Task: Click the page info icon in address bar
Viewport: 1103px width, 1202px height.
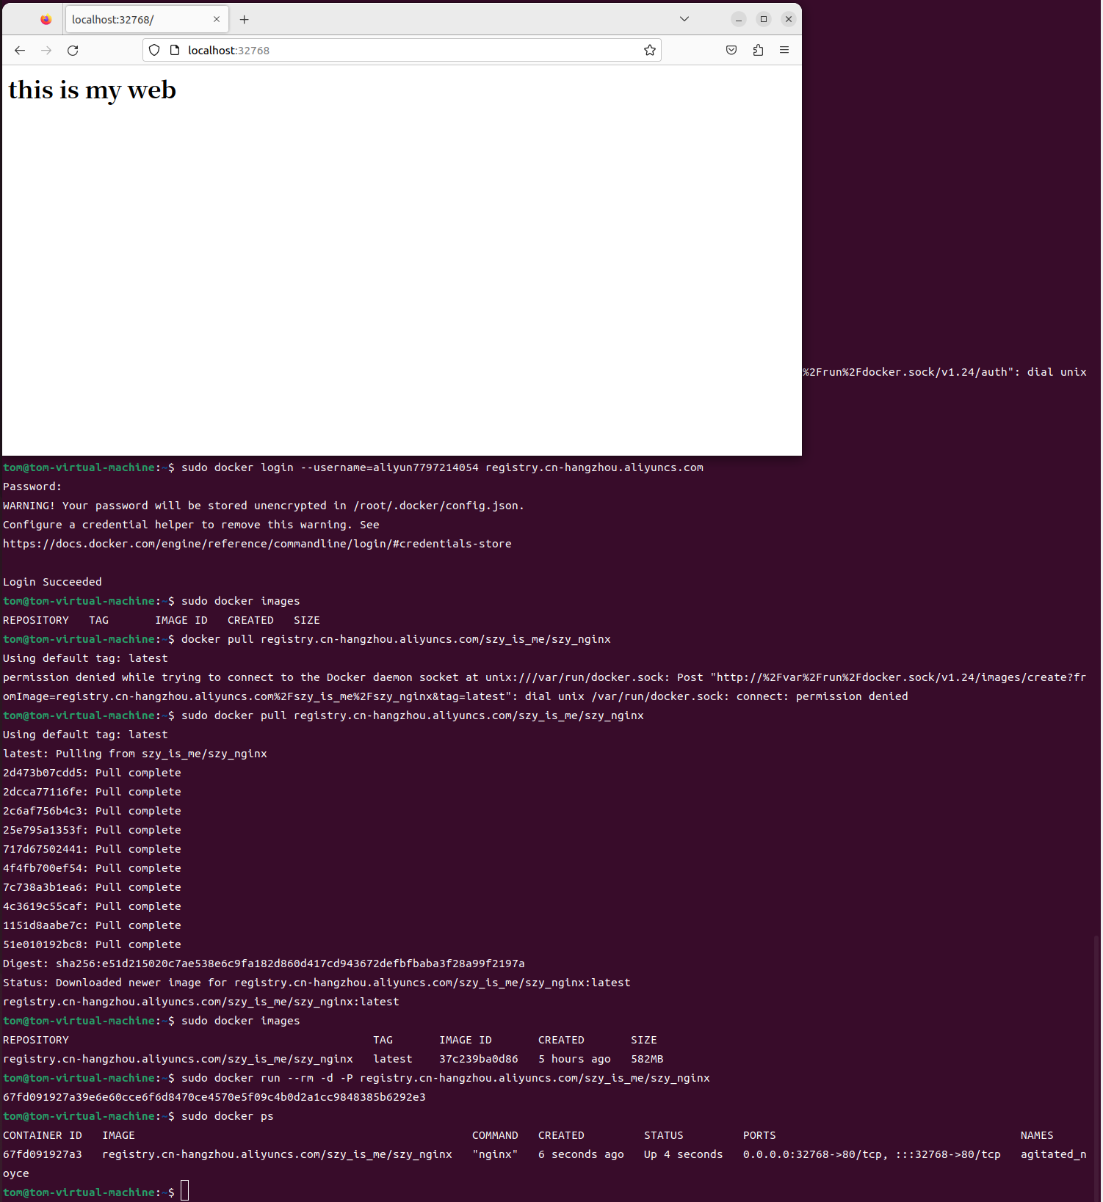Action: pyautogui.click(x=175, y=50)
